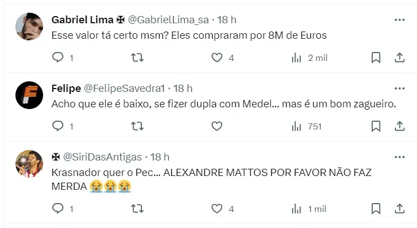Open more options for Felipe's tweet

coord(399,89)
